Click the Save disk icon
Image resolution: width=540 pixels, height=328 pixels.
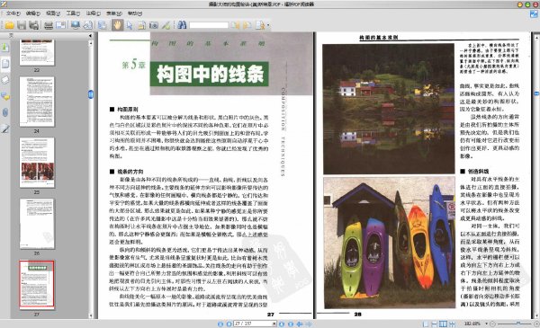[22, 25]
